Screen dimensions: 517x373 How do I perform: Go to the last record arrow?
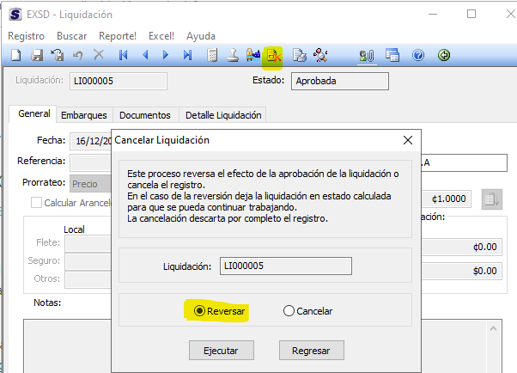[187, 56]
